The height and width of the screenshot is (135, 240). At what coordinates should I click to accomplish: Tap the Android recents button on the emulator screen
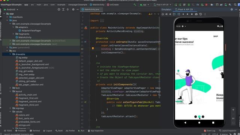tap(213, 123)
